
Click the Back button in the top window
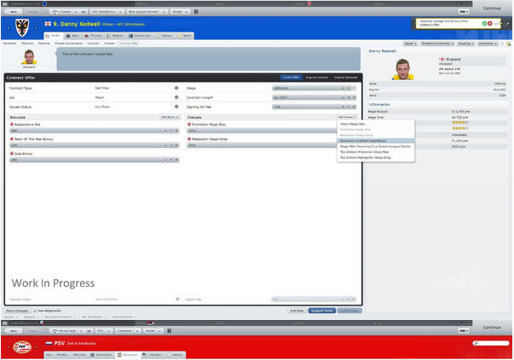tap(14, 12)
